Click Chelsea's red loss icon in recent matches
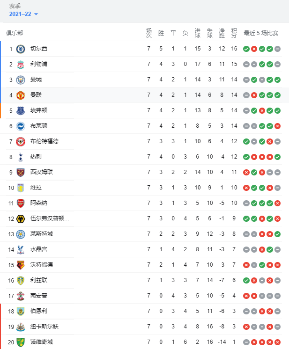 254,49
